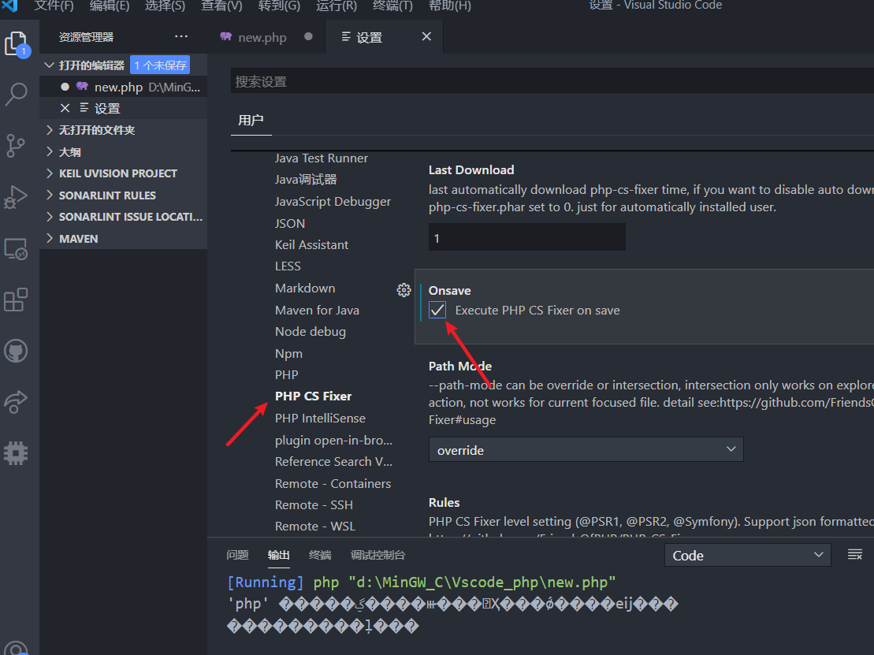Open the Live Share icon

coord(16,402)
